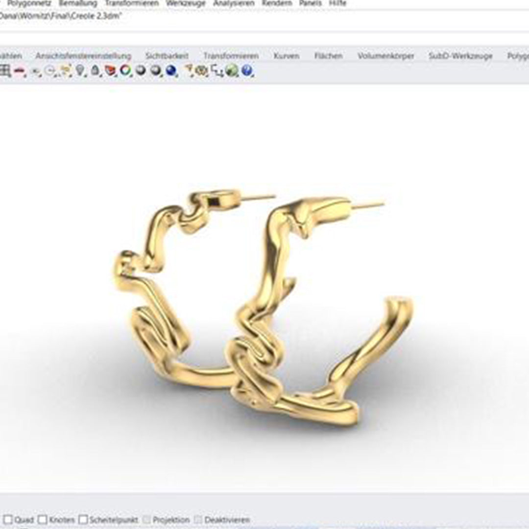529x529 pixels.
Task: Open the Volumenkörper toolbar tab
Action: [385, 56]
